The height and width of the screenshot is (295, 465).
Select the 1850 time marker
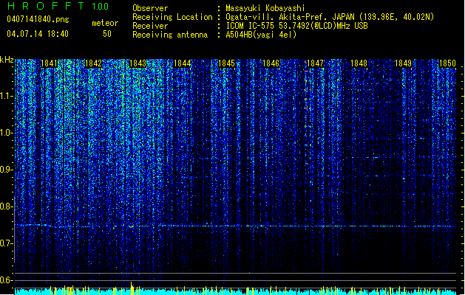coord(447,63)
